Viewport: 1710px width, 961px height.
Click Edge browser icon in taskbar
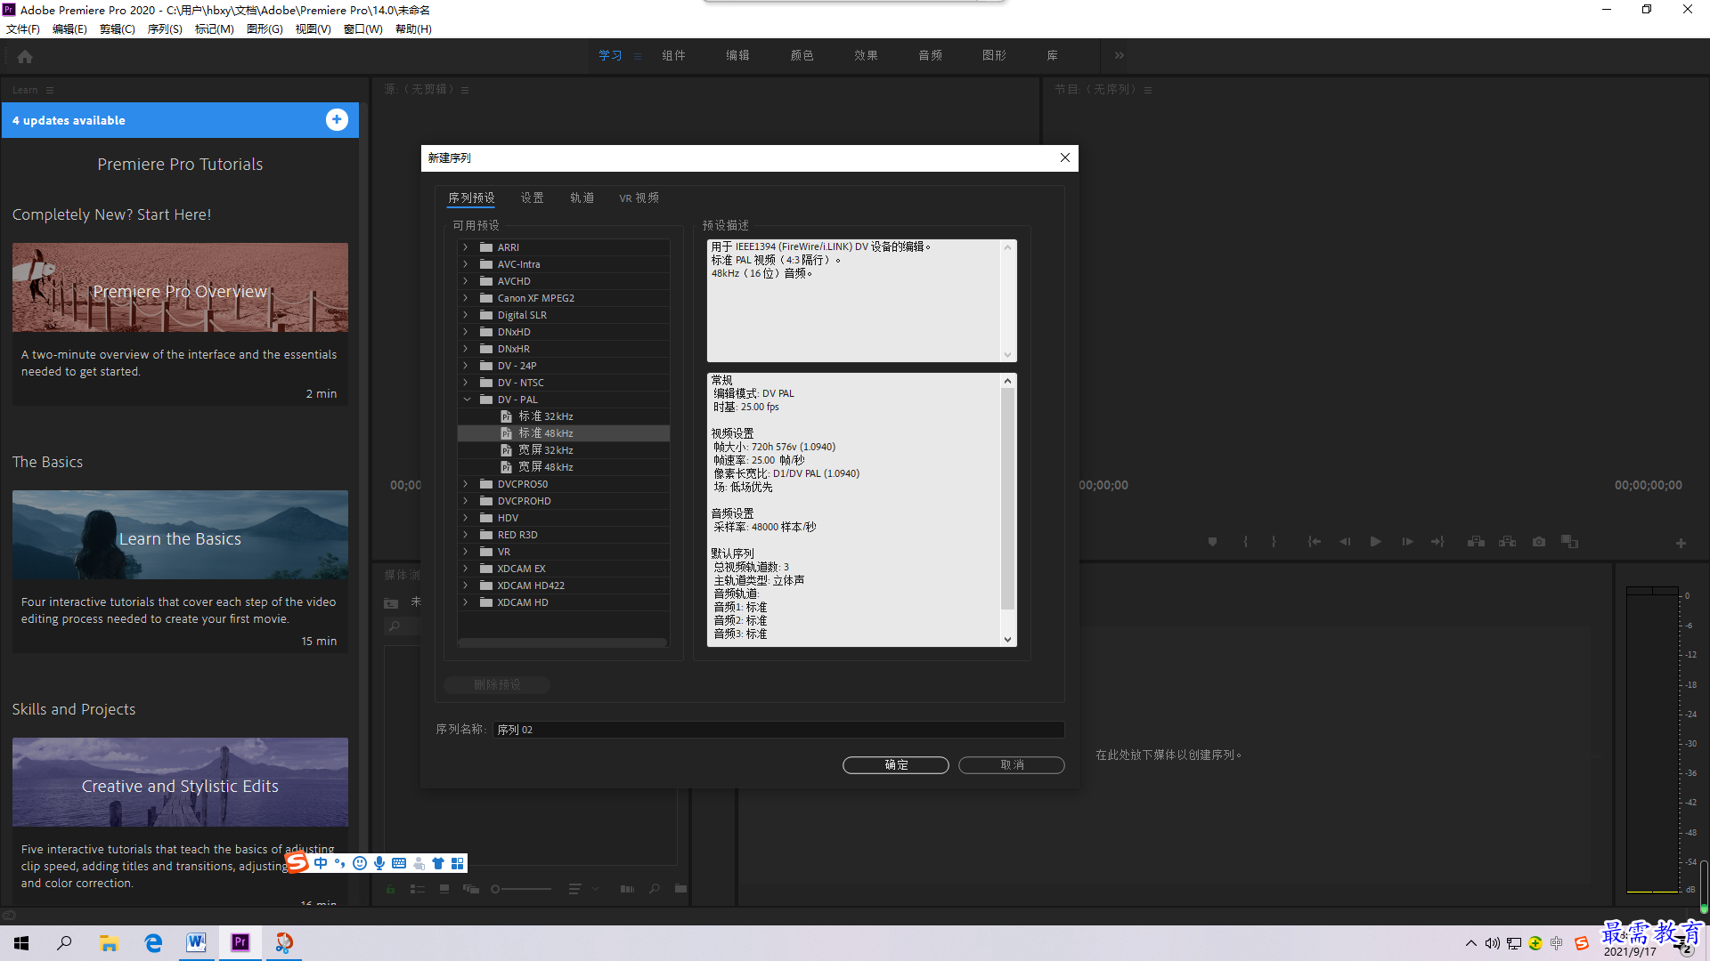point(153,942)
